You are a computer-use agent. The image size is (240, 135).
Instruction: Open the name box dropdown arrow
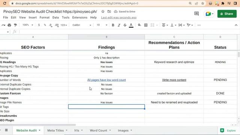(7, 32)
